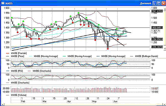Viewport: 166px width, 106px height.
Task: Select the green Moving Average legend entry
Action: tap(77, 56)
